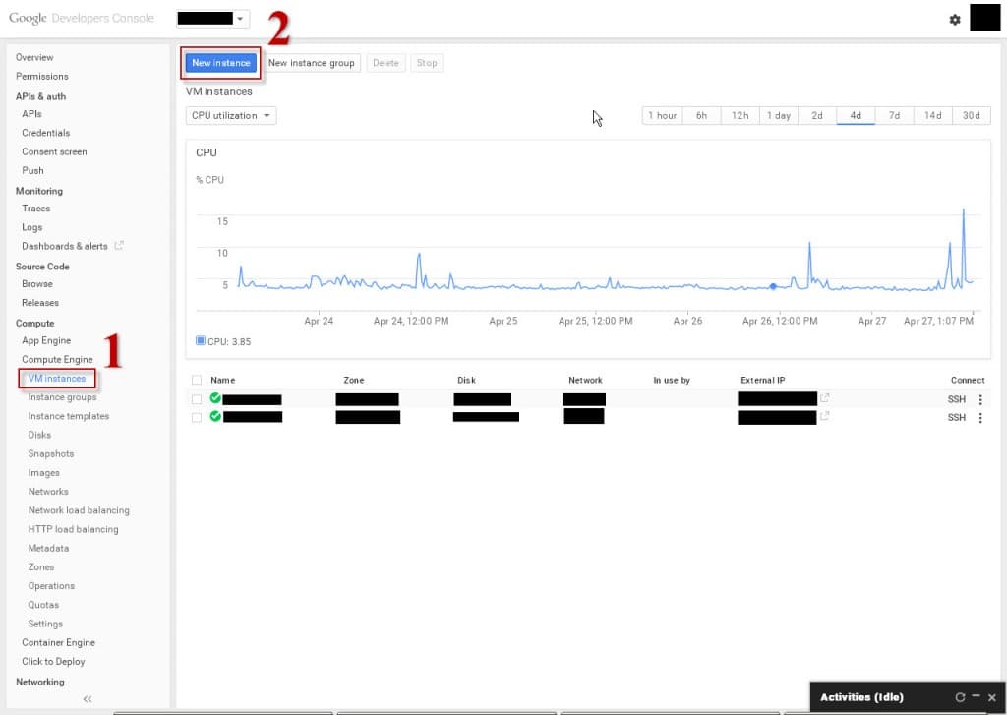Toggle the select-all instances checkbox
The width and height of the screenshot is (1007, 715).
[197, 380]
